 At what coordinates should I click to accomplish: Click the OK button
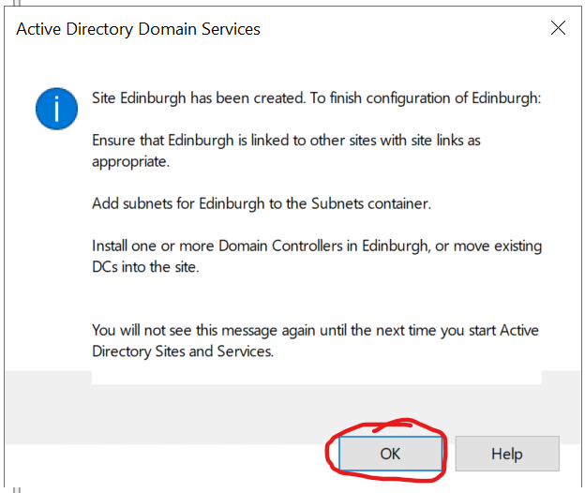tap(390, 454)
